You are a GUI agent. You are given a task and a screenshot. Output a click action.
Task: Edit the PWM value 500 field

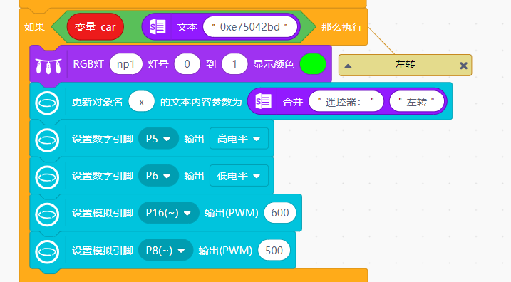tap(274, 251)
